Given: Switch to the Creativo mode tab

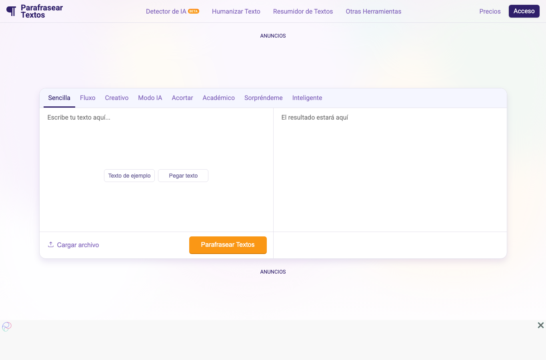Looking at the screenshot, I should [117, 98].
